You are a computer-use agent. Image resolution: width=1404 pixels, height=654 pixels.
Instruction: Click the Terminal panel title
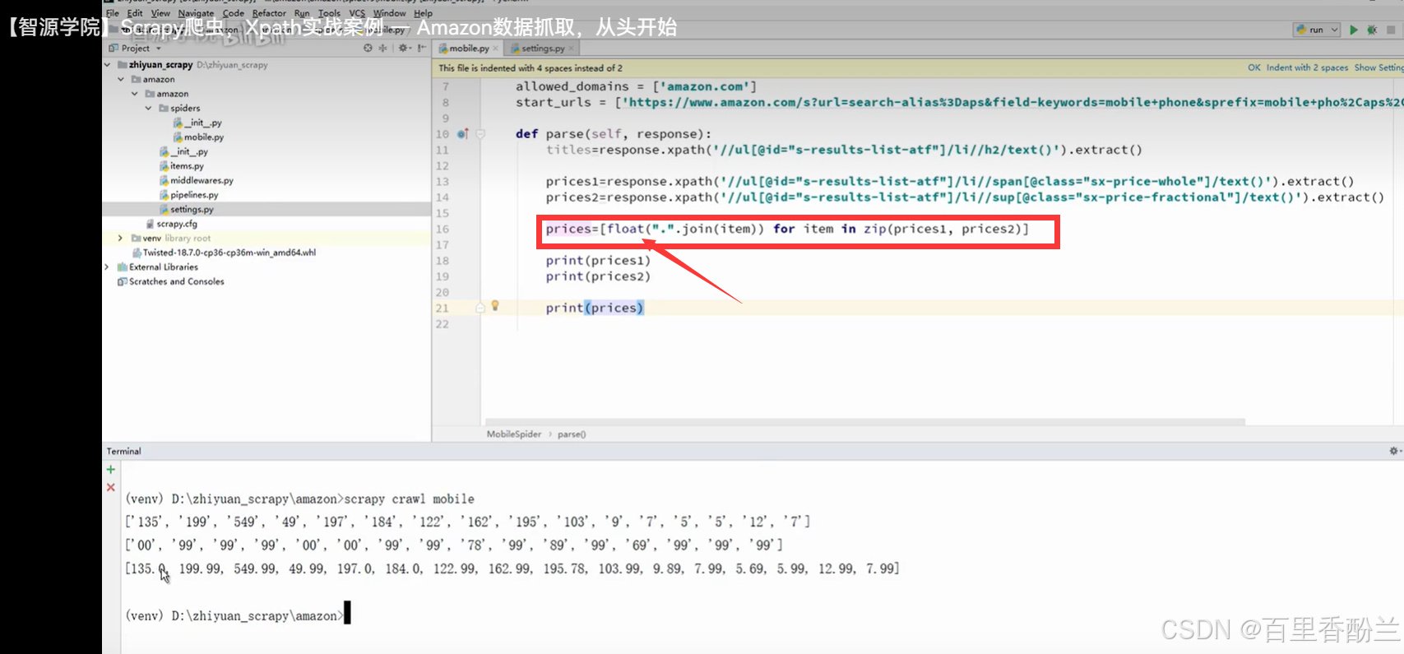coord(123,451)
